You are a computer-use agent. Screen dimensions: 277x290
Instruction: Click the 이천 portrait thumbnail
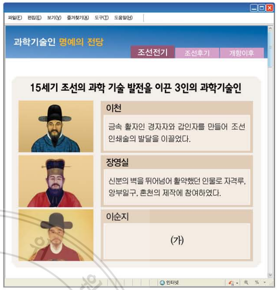point(56,126)
